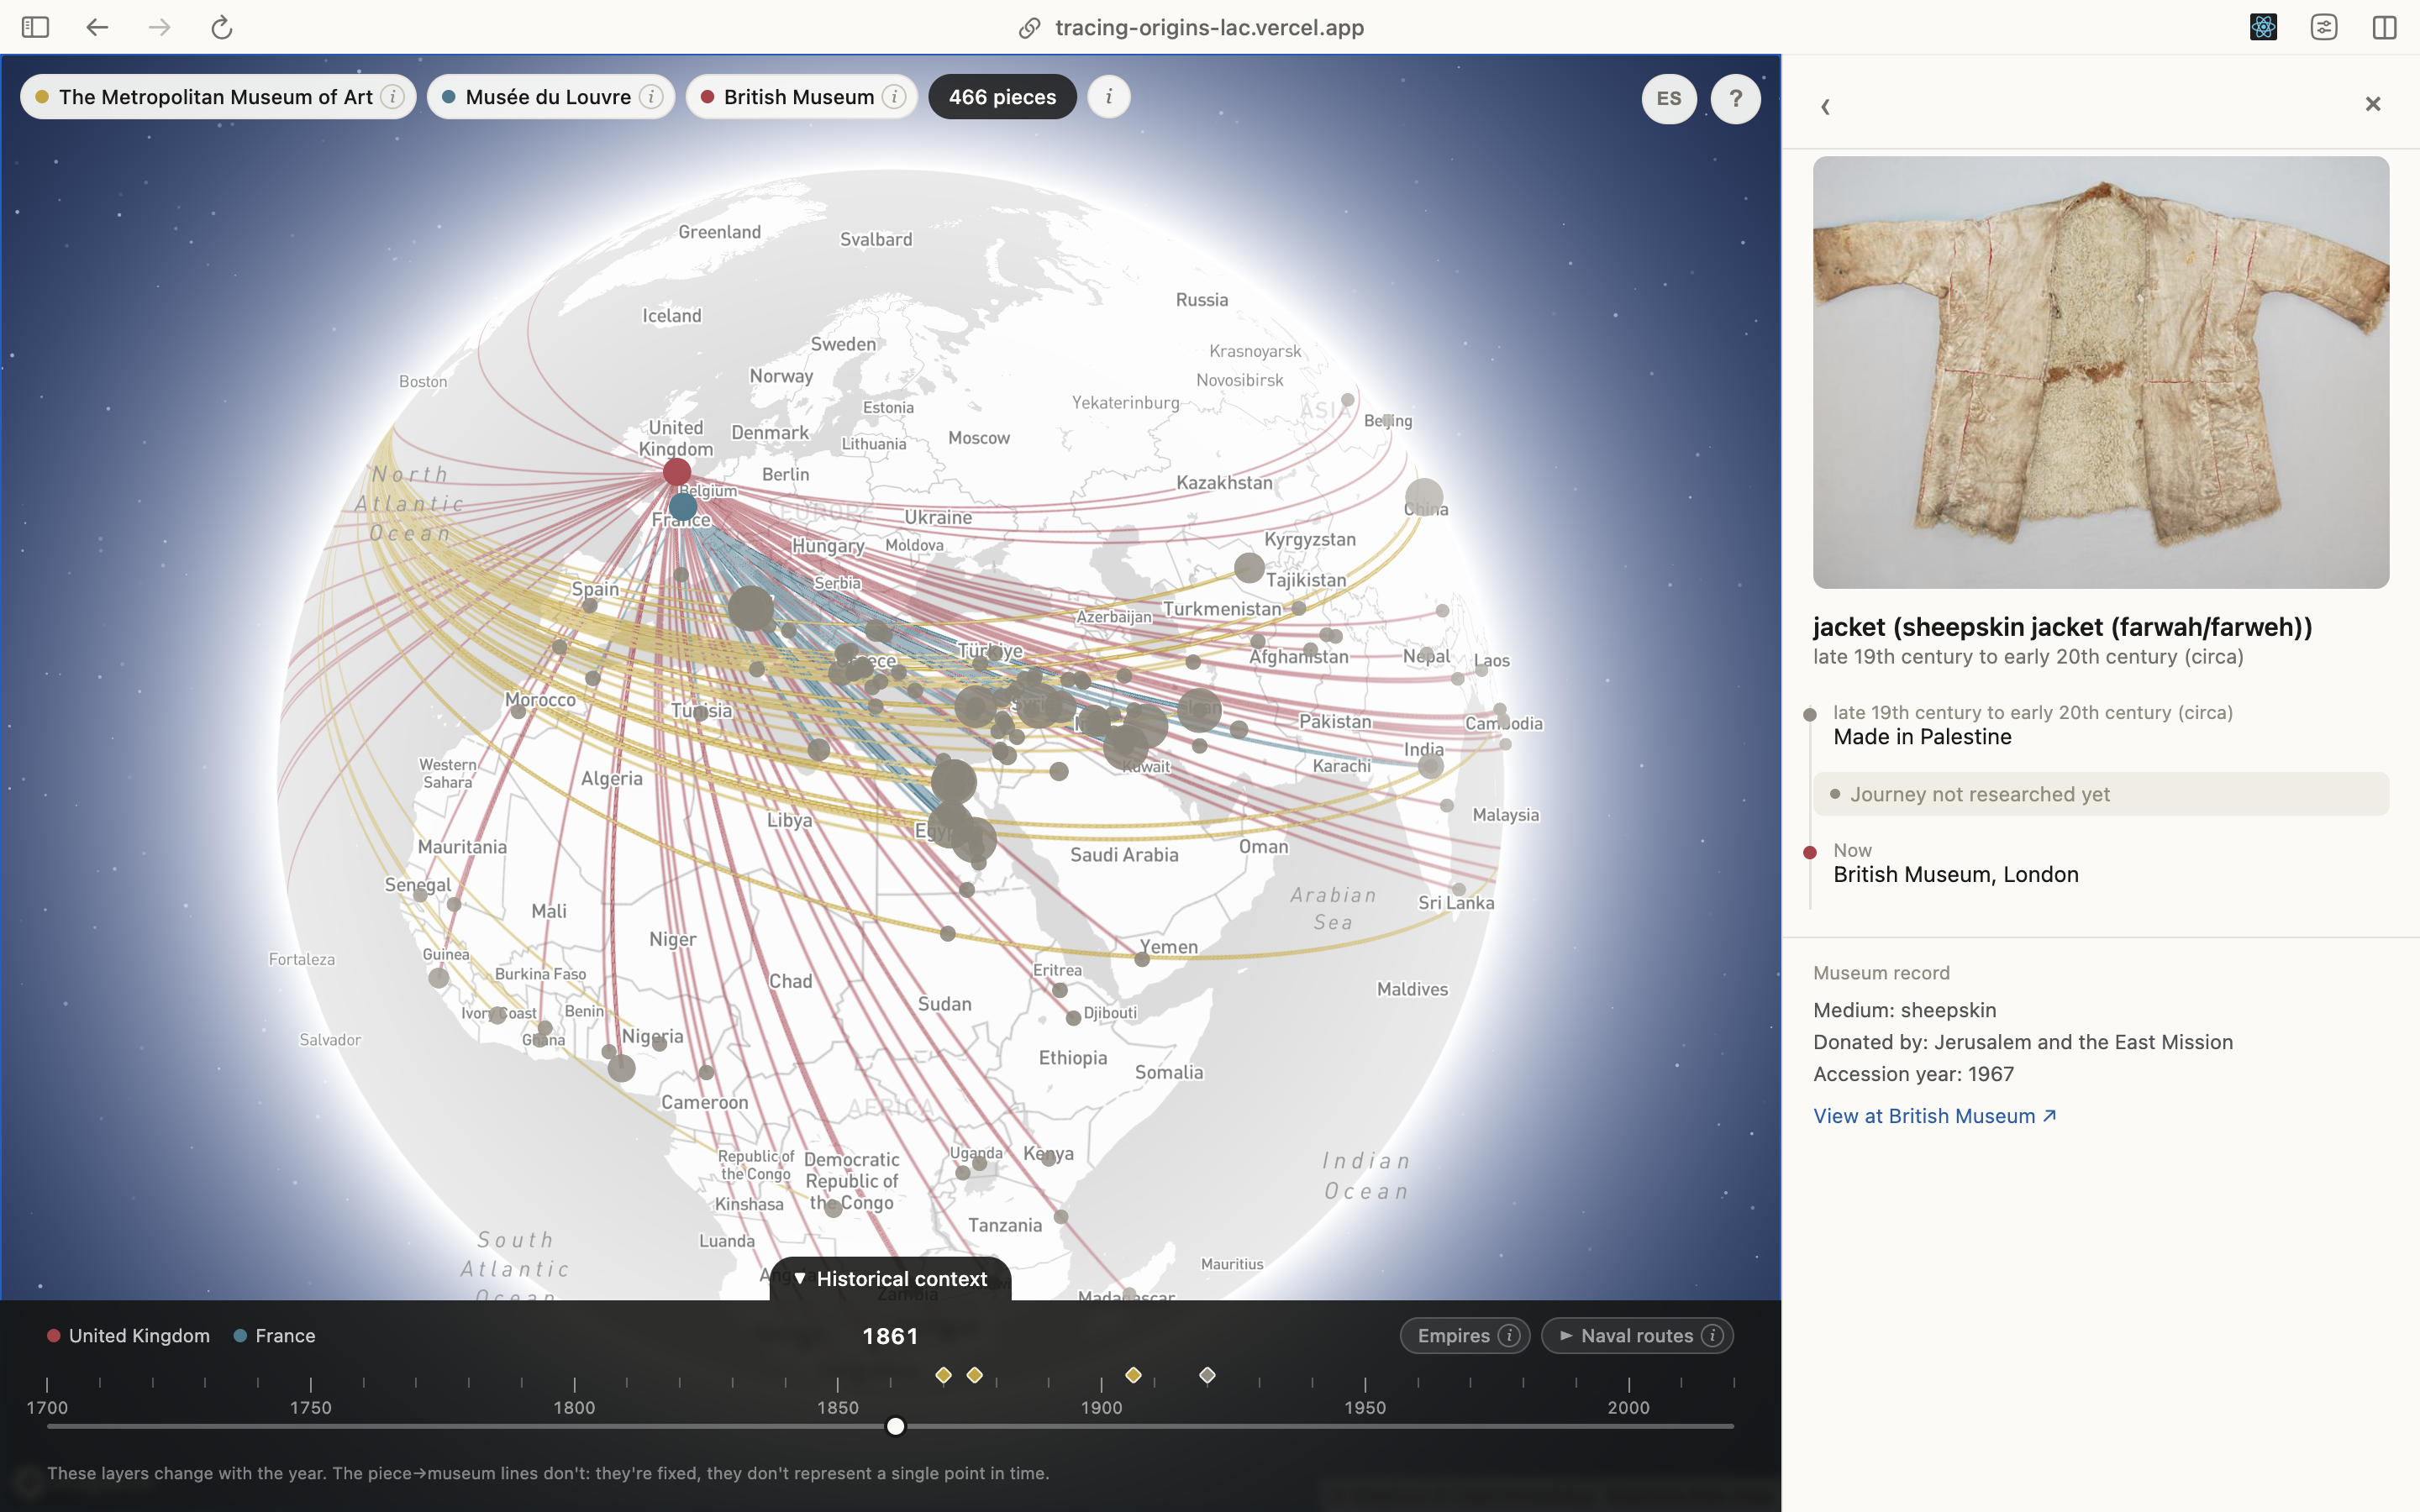This screenshot has width=2420, height=1512.
Task: Open the browser customization controls icon
Action: [2324, 27]
